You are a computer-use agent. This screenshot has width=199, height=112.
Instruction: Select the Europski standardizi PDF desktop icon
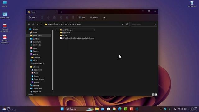(5, 28)
